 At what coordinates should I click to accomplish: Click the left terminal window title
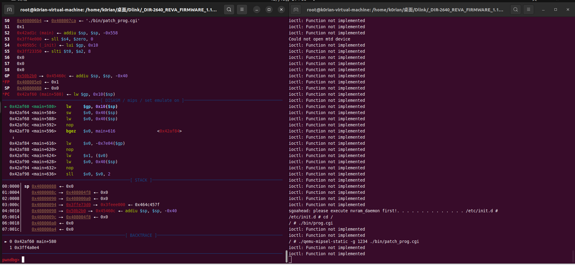tap(118, 10)
